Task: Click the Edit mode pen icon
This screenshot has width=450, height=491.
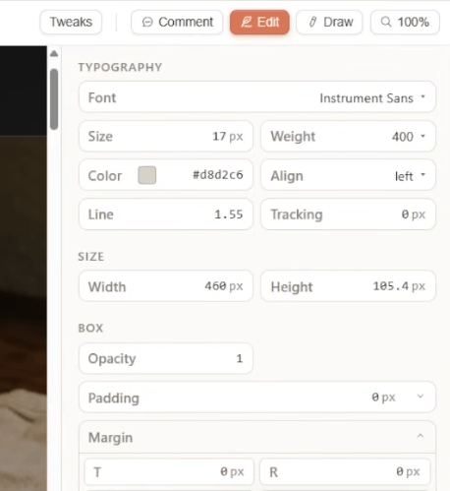Action: [247, 23]
